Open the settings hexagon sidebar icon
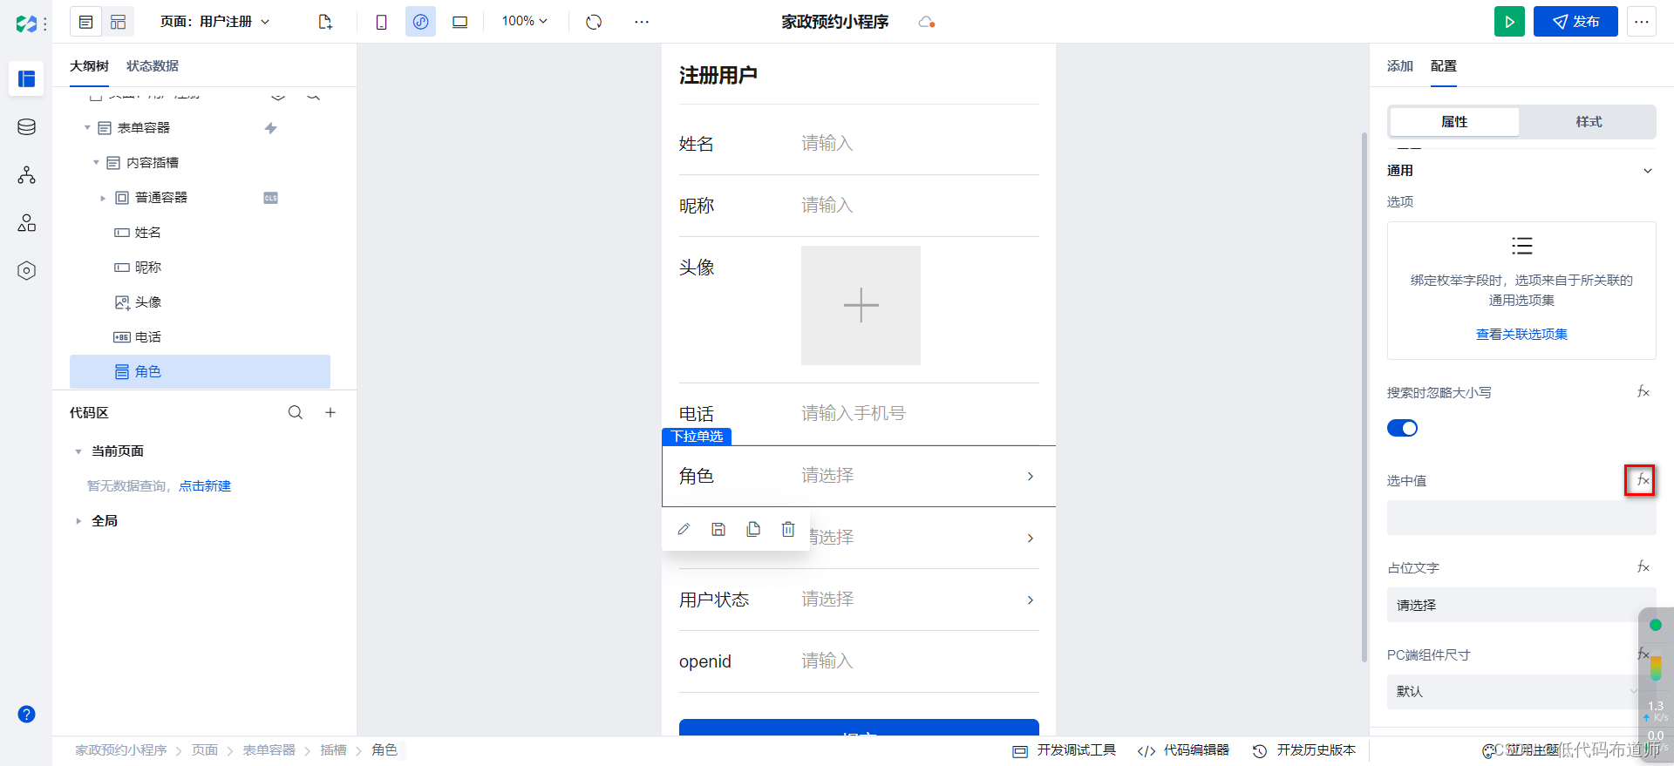Image resolution: width=1674 pixels, height=766 pixels. [x=27, y=271]
